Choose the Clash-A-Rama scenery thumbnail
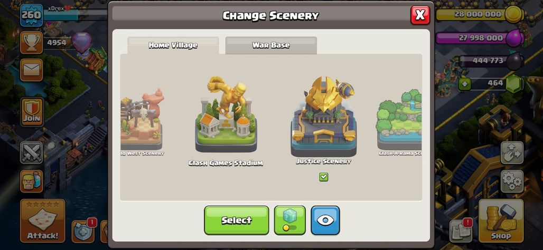The image size is (543, 250). [399, 122]
